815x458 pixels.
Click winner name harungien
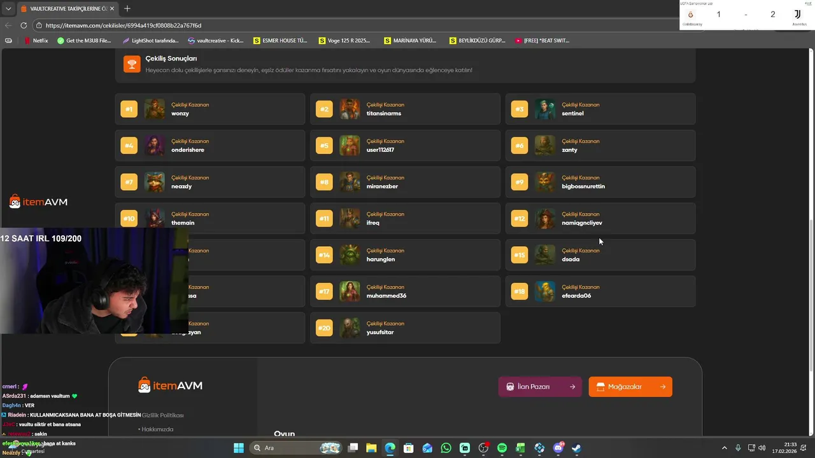[x=381, y=260]
